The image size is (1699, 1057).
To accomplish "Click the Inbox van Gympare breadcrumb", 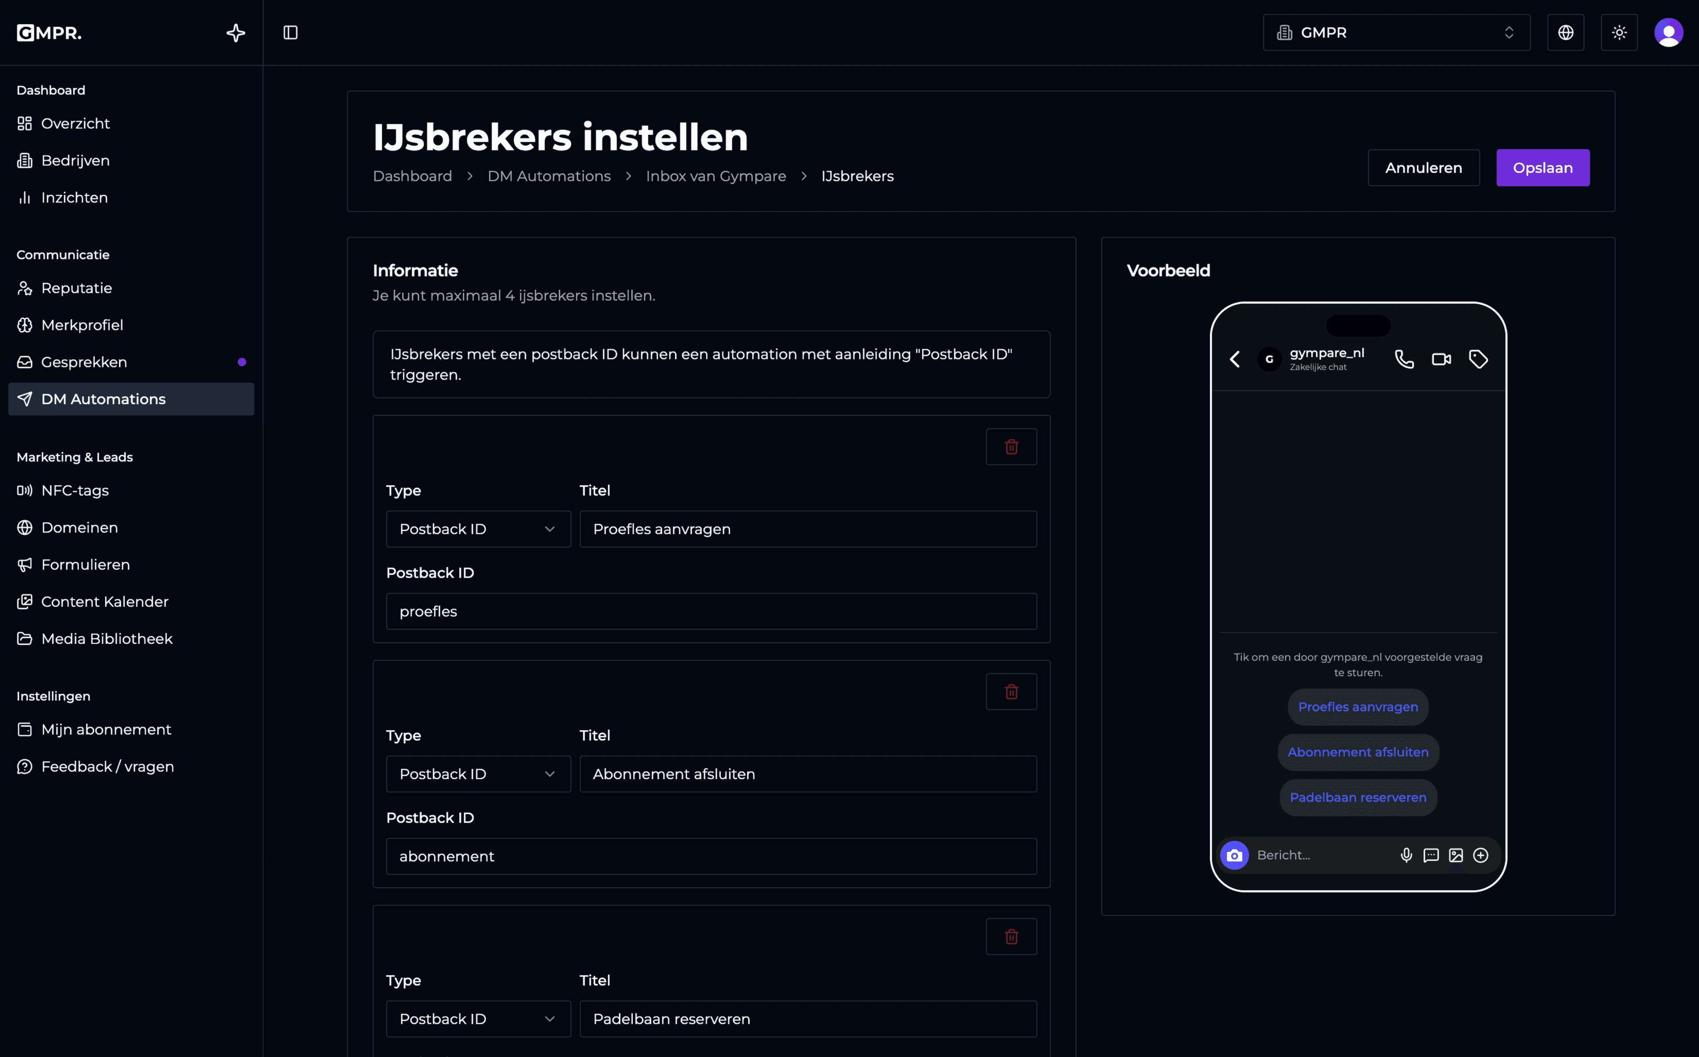I will [716, 176].
